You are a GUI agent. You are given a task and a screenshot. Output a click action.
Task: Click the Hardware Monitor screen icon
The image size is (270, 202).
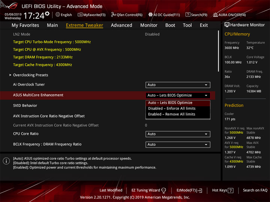pos(227,25)
